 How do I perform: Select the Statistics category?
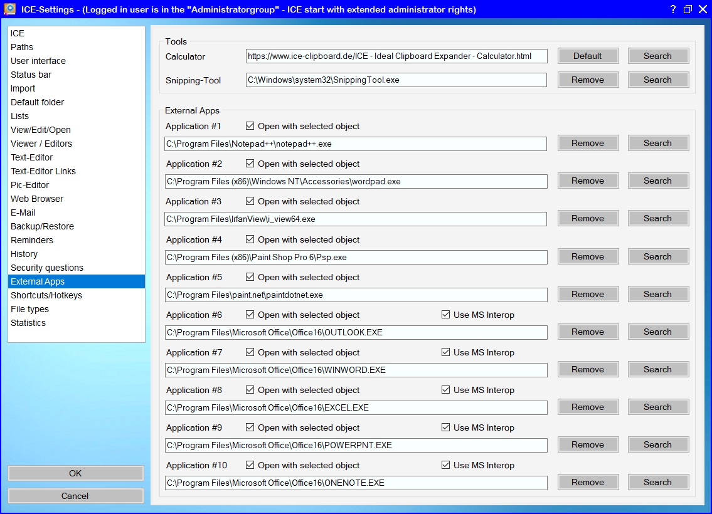coord(28,323)
